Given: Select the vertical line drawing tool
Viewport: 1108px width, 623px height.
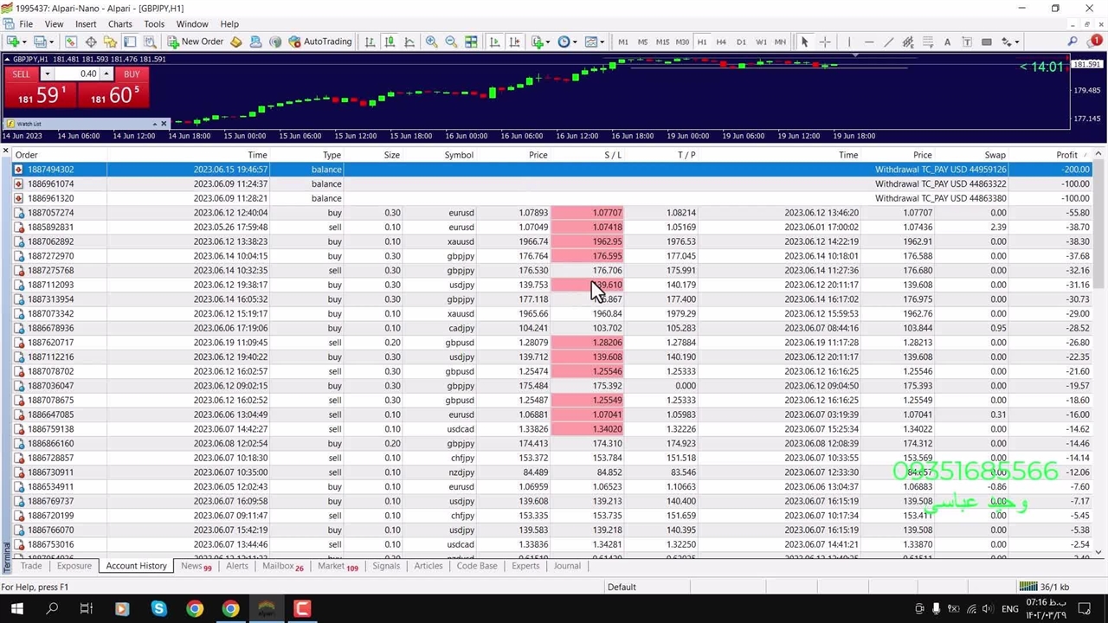Looking at the screenshot, I should click(x=849, y=42).
